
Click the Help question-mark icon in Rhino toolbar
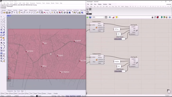(82, 13)
